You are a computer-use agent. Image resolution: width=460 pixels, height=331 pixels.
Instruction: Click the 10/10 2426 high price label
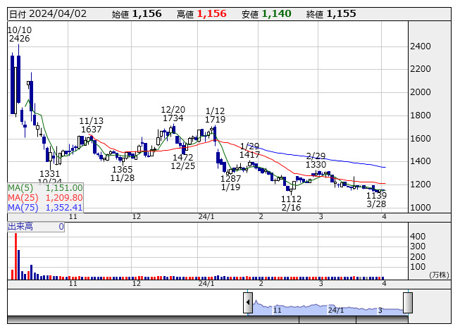pos(20,34)
